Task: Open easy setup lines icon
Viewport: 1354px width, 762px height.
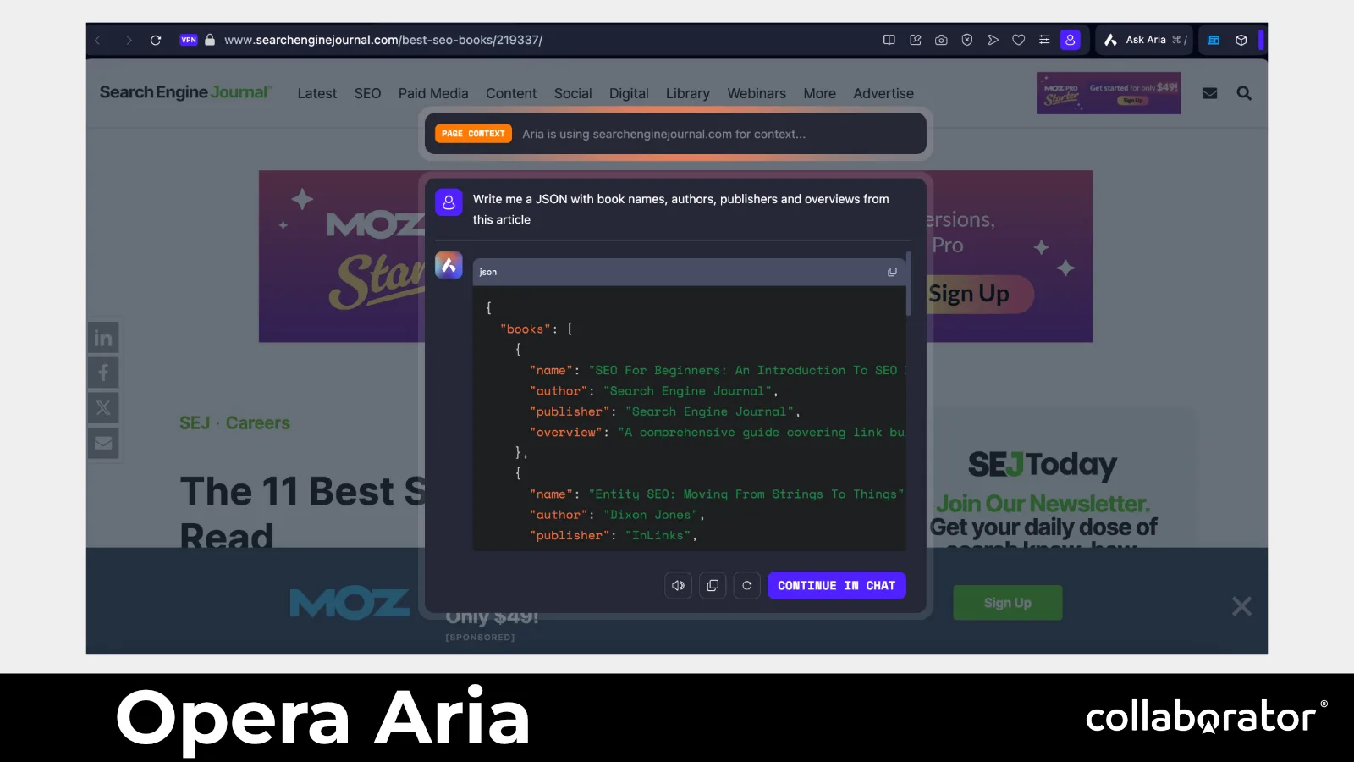Action: 1044,40
